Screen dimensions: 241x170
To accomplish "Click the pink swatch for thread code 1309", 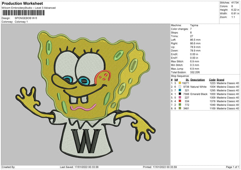I will coord(180,97).
